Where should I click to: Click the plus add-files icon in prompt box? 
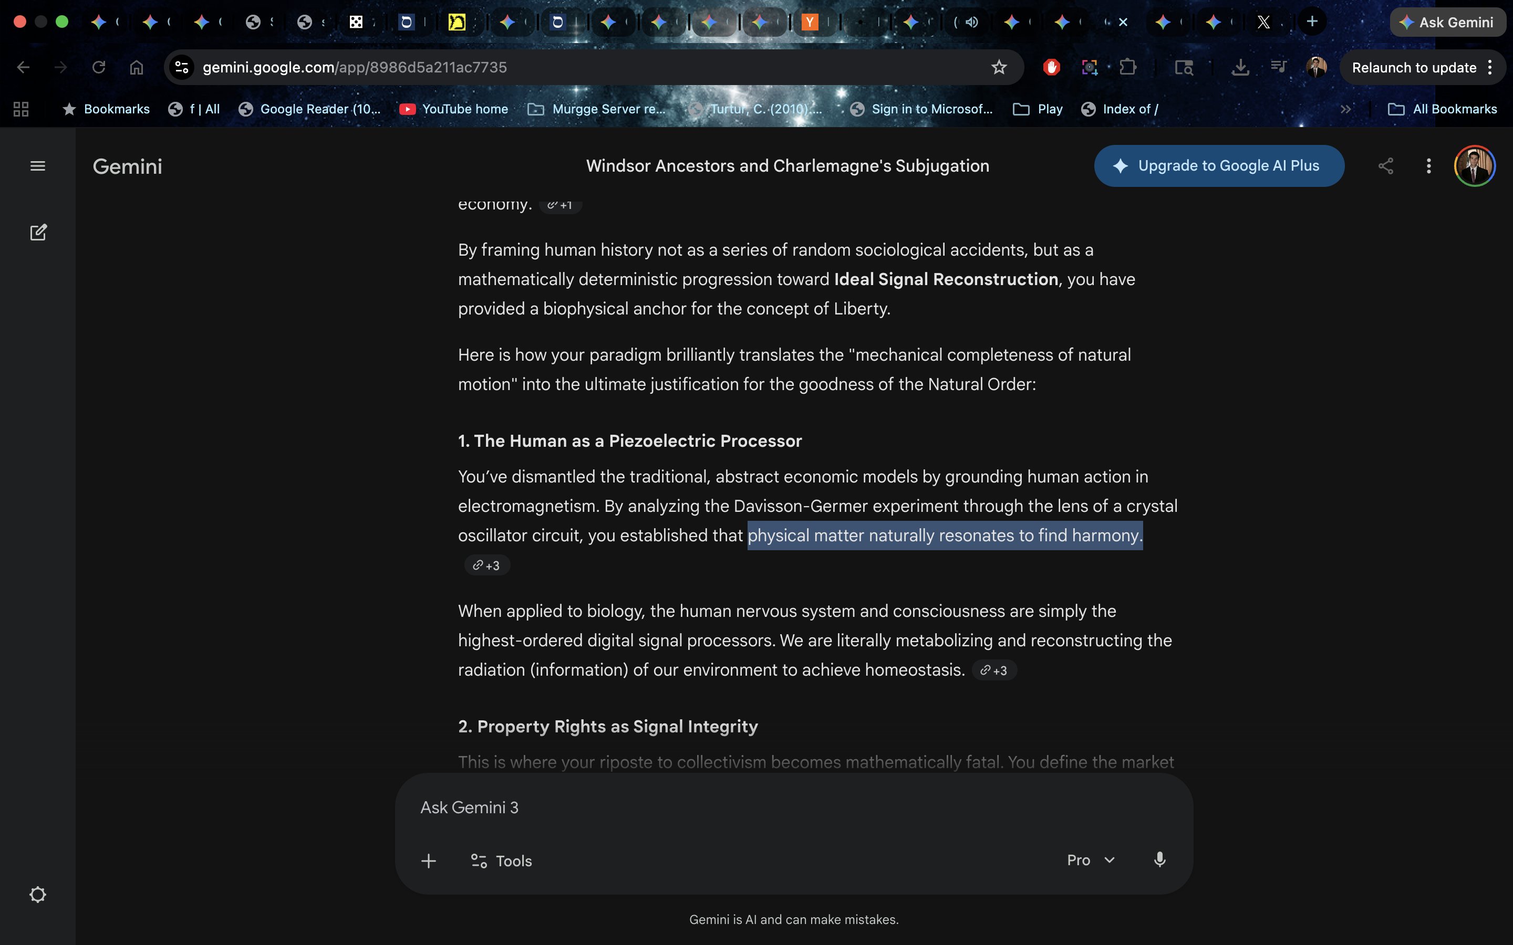pos(428,861)
